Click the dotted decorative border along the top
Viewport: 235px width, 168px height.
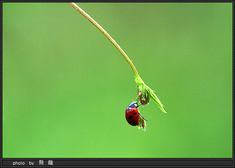118,1
